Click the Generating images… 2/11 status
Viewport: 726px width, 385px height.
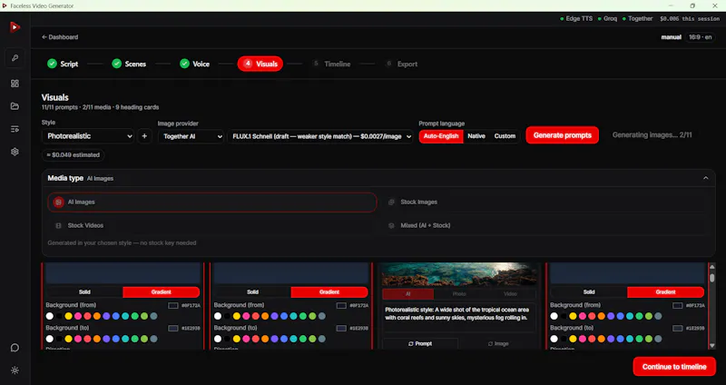pos(652,135)
